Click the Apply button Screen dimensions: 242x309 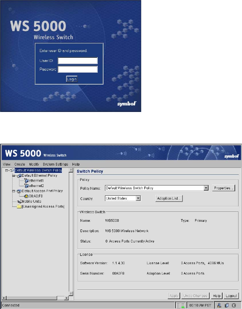point(174,296)
